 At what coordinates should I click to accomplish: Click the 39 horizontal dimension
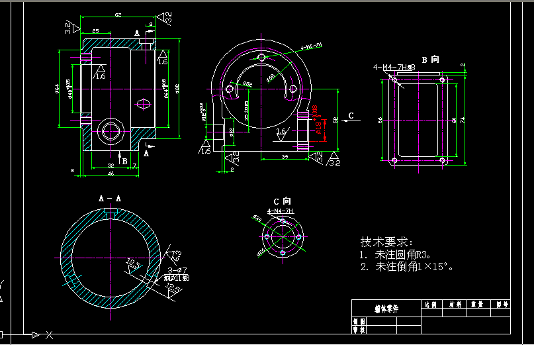click(283, 156)
